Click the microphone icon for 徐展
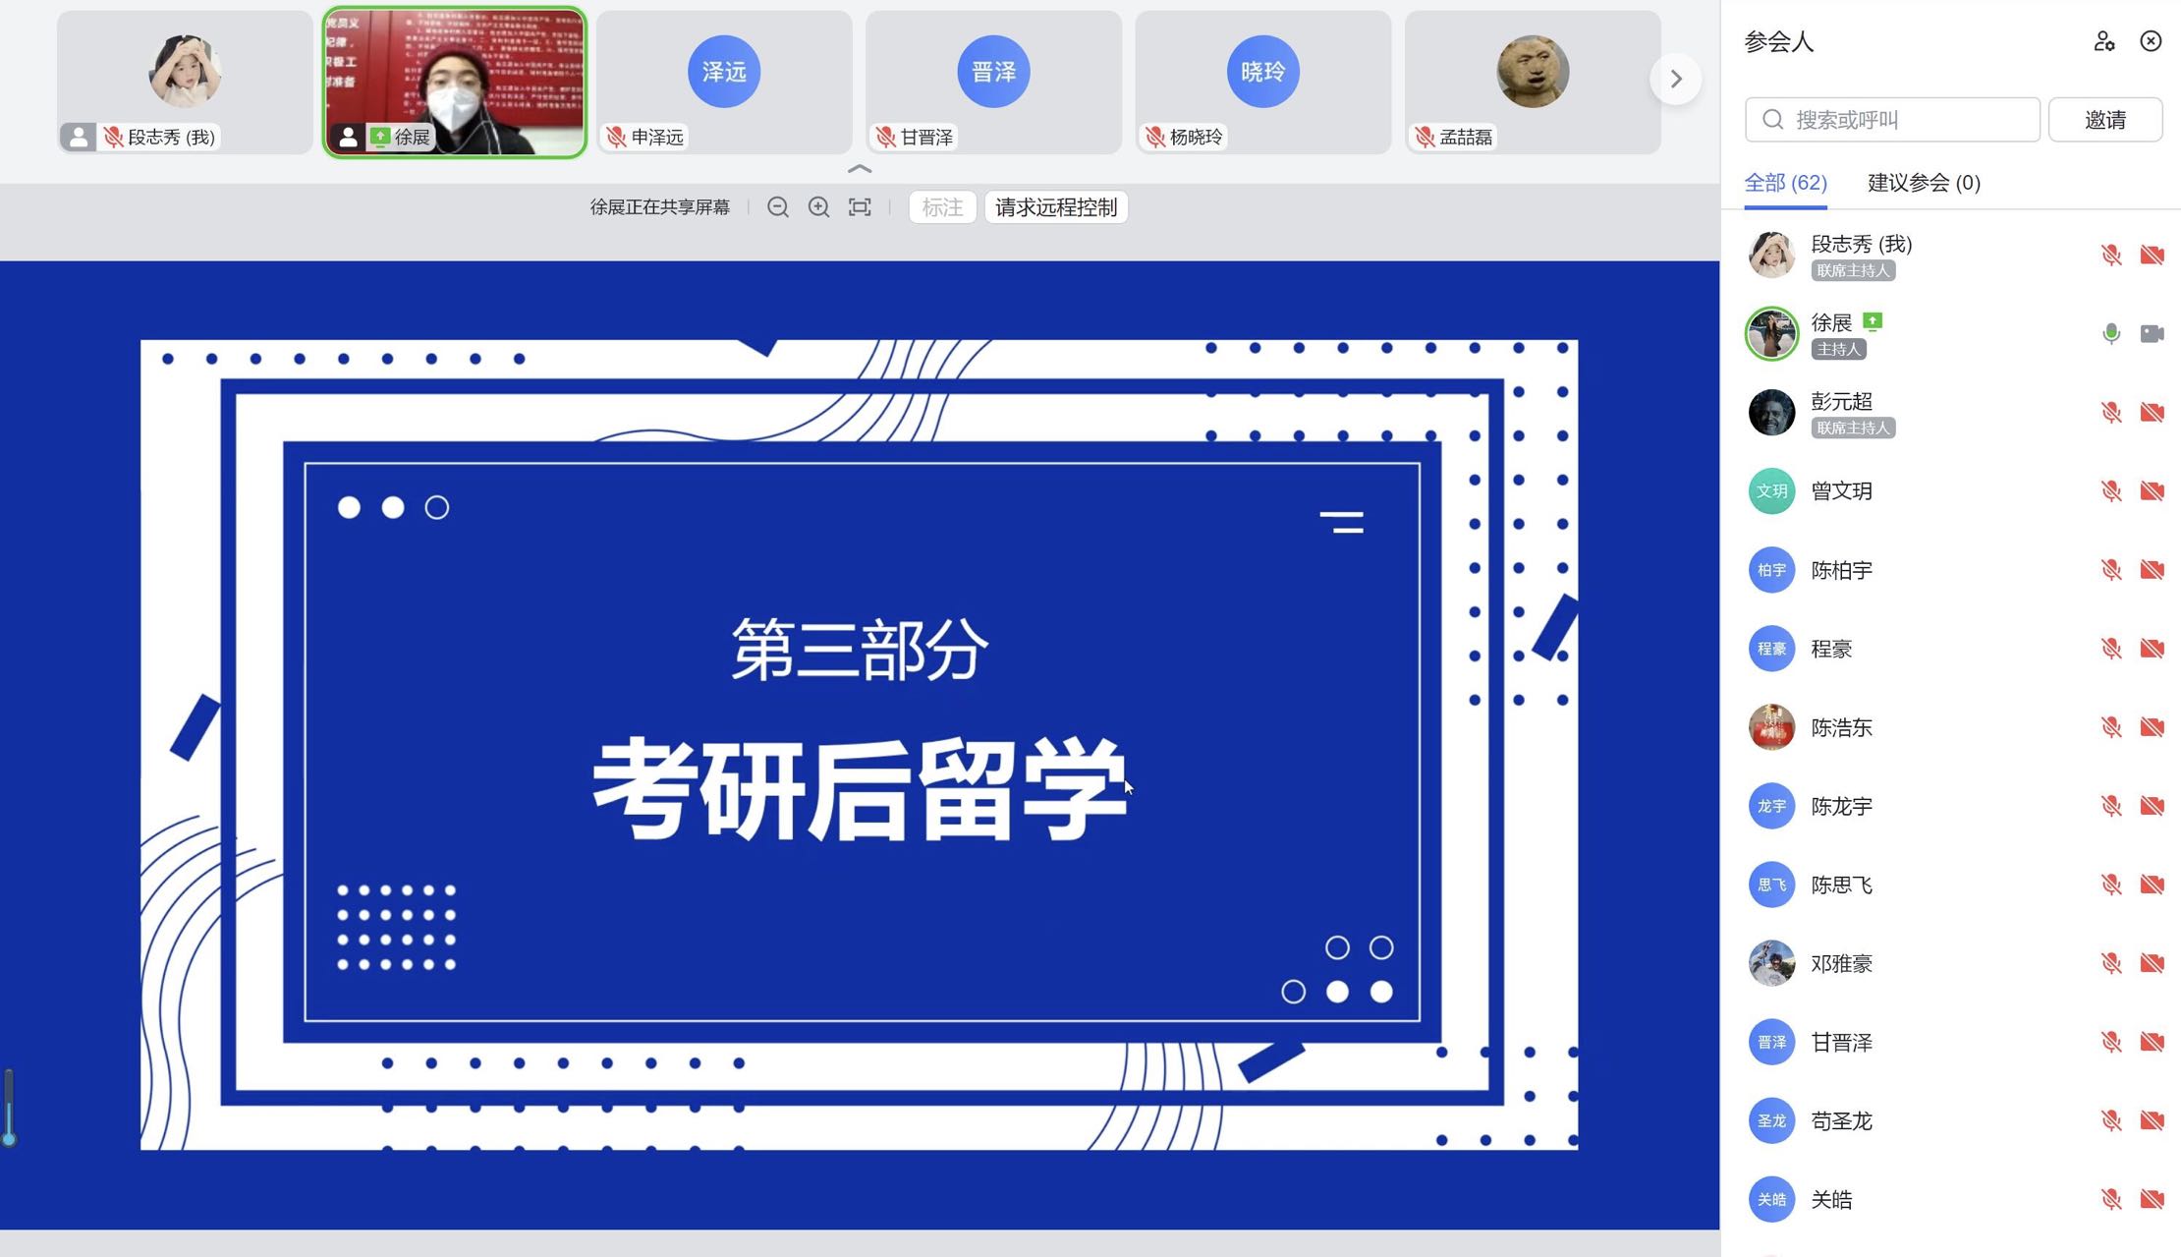This screenshot has width=2181, height=1257. (x=2110, y=334)
